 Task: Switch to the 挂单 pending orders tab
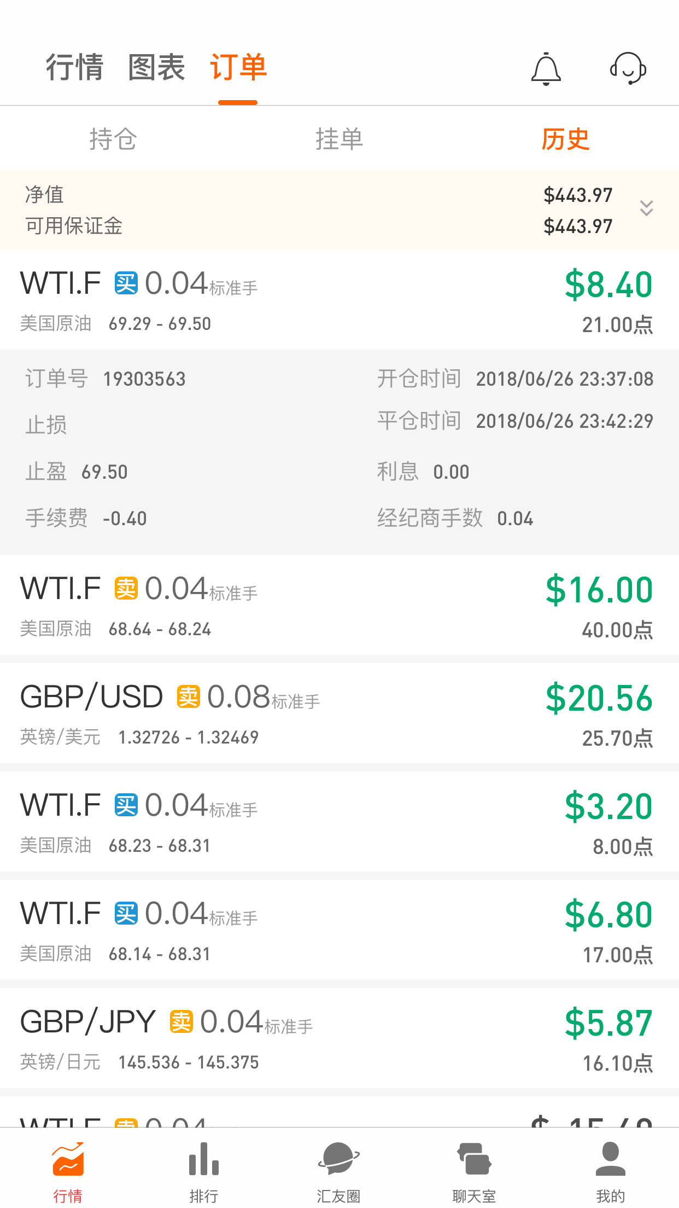pyautogui.click(x=339, y=139)
